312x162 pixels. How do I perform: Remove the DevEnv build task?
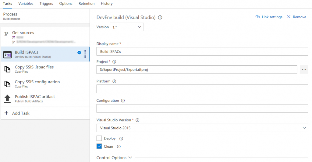click(x=296, y=17)
